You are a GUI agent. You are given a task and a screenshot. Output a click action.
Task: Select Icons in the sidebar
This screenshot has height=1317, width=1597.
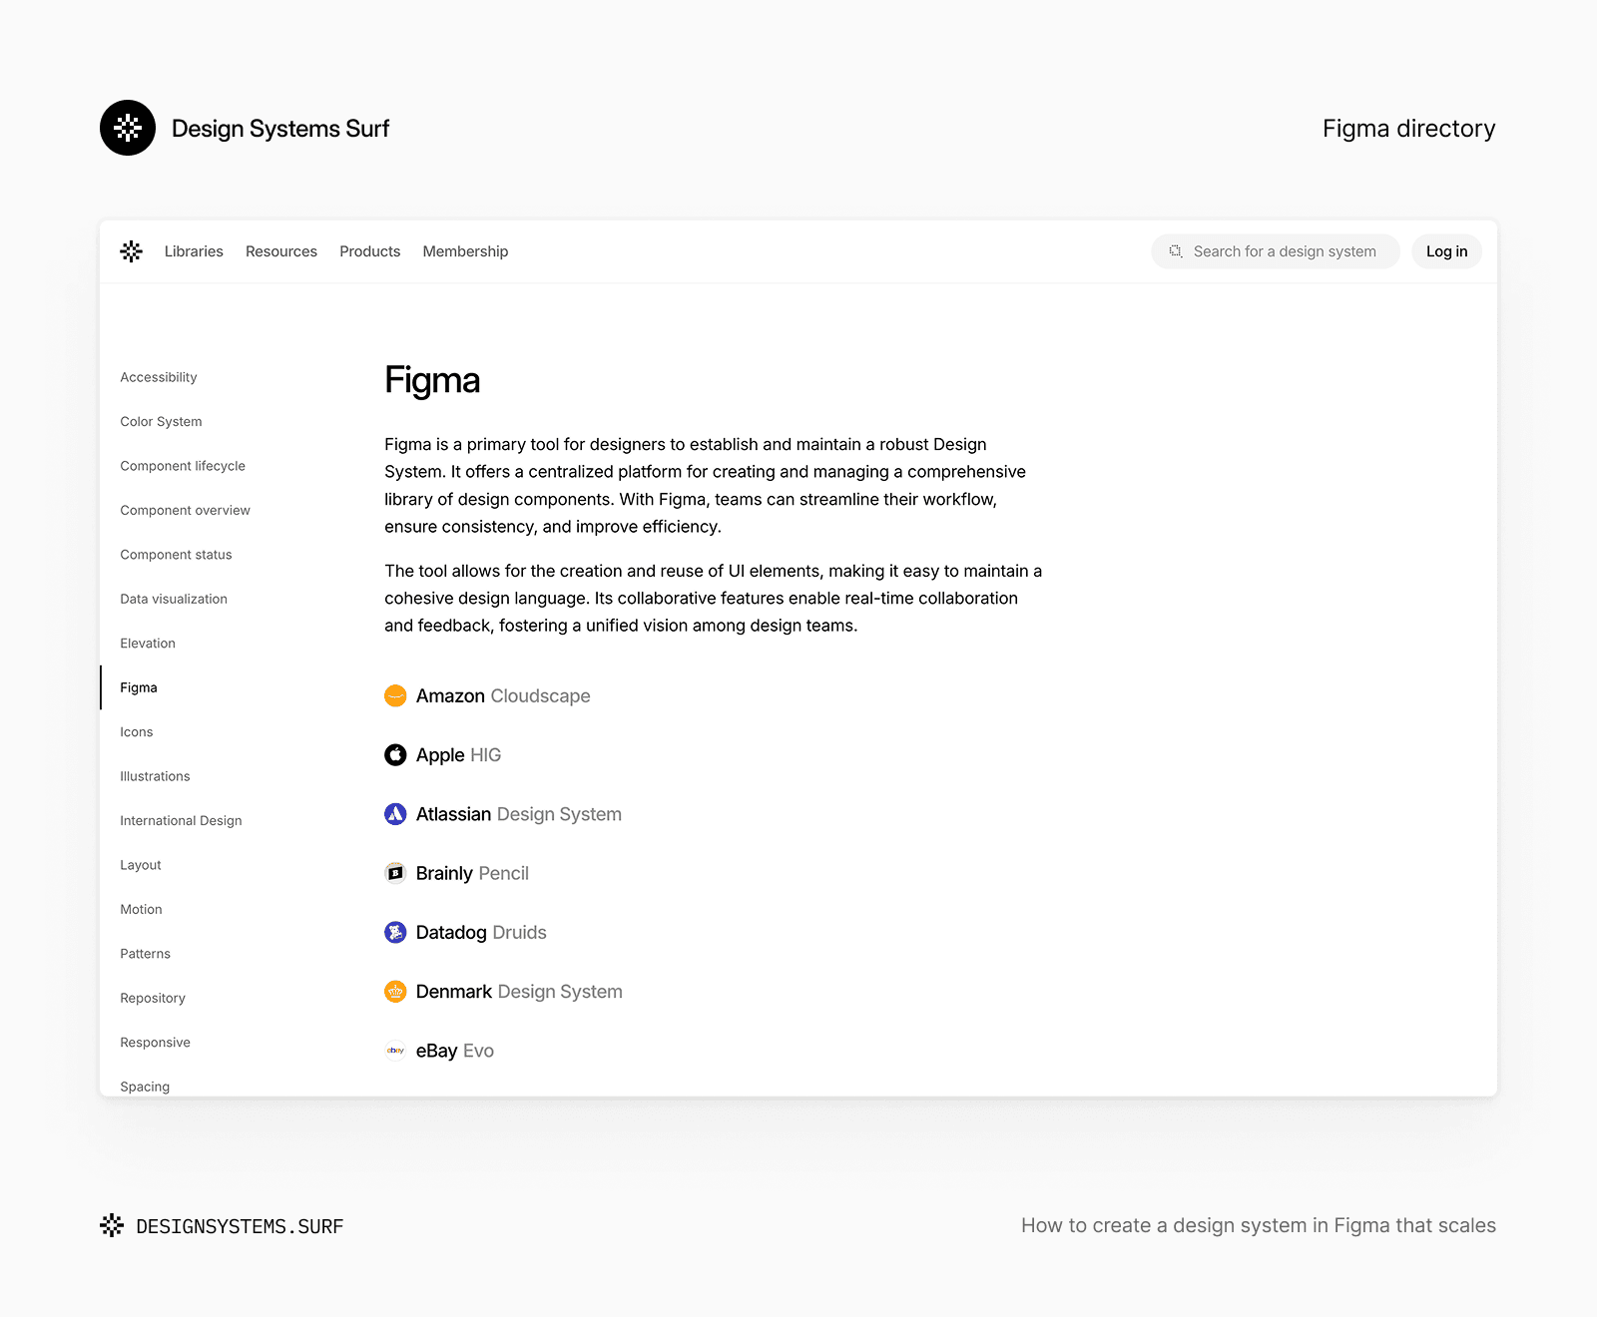[137, 732]
